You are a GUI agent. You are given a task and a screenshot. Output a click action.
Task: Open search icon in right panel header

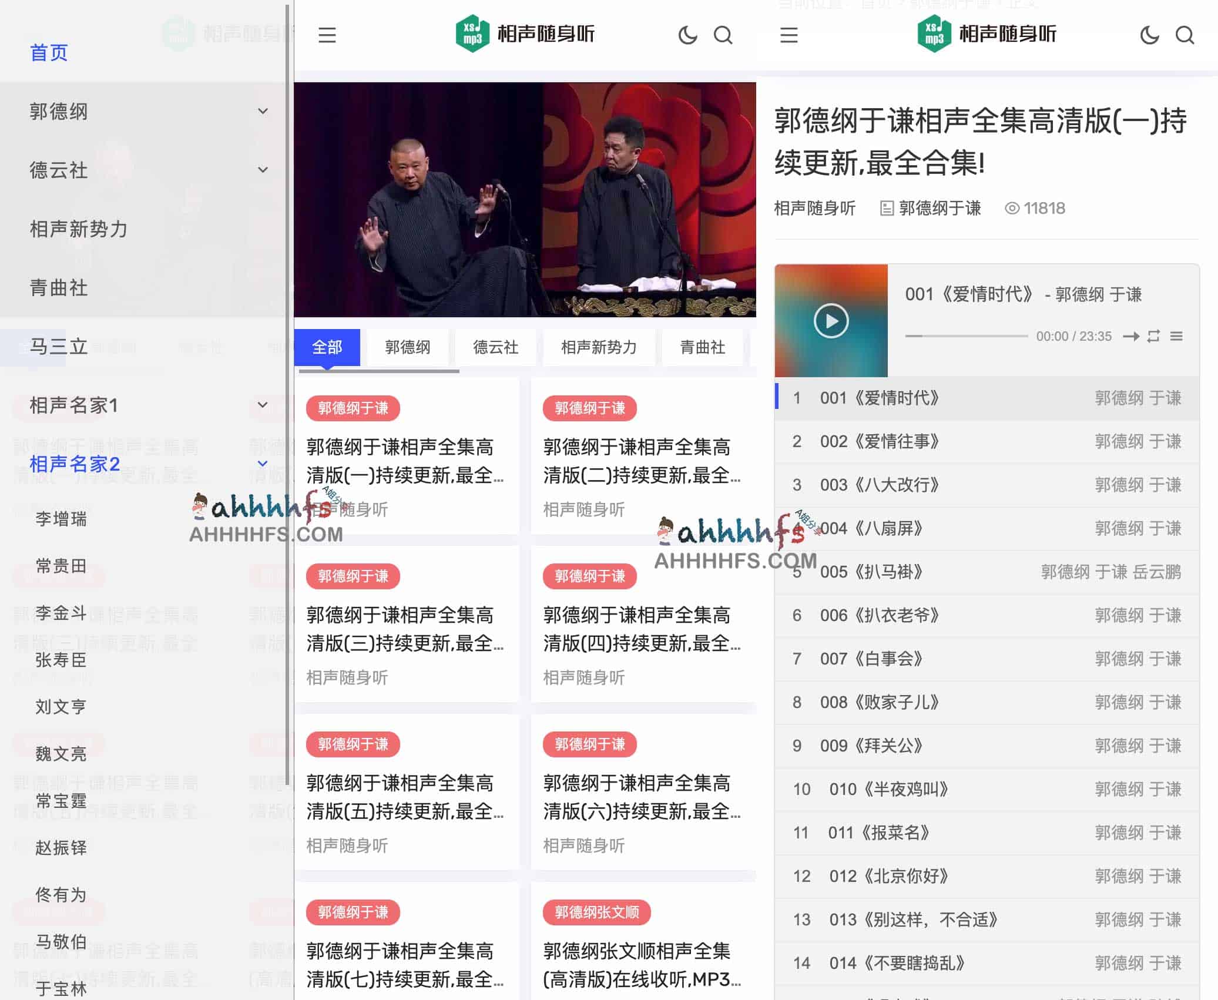point(1185,35)
